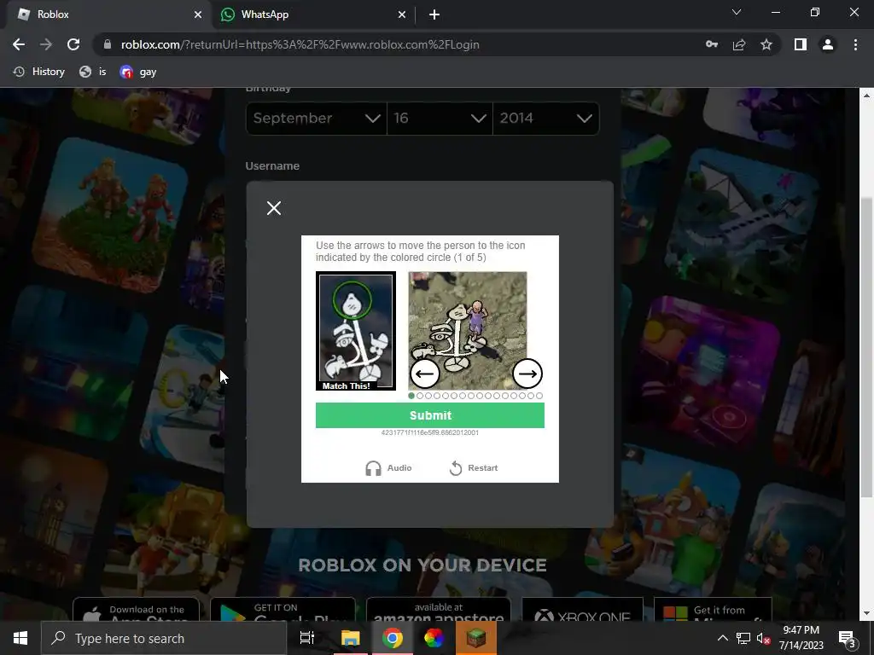The image size is (874, 655).
Task: Open the birthday year dropdown showing 2014
Action: (x=545, y=118)
